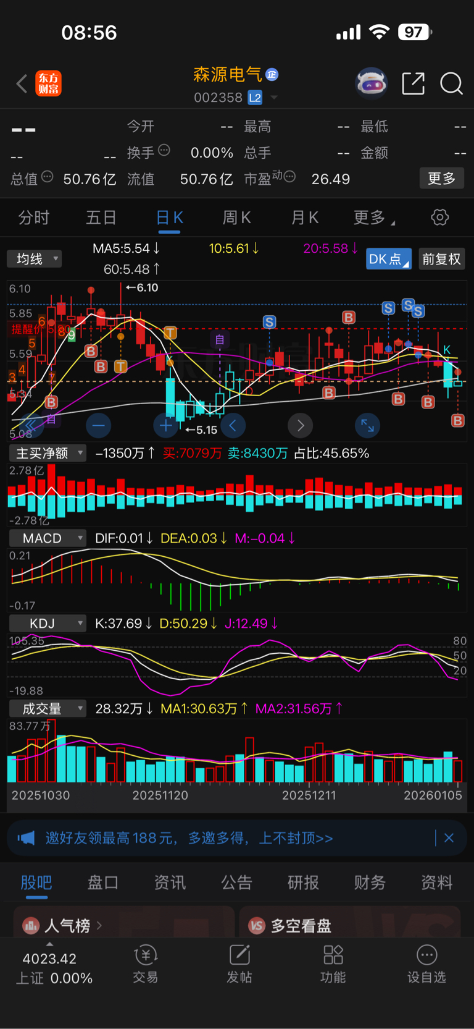Image resolution: width=474 pixels, height=1029 pixels.
Task: Switch to the 研报 tab
Action: tap(303, 883)
